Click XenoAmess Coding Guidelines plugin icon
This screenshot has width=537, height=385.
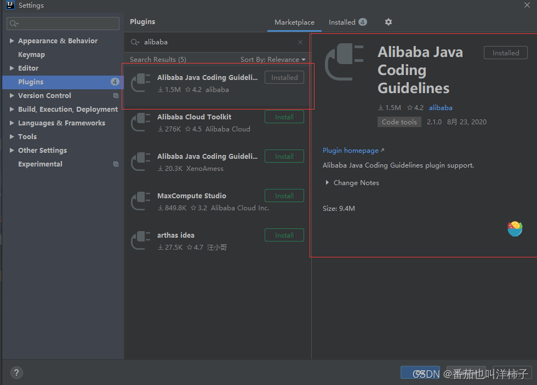pyautogui.click(x=141, y=162)
